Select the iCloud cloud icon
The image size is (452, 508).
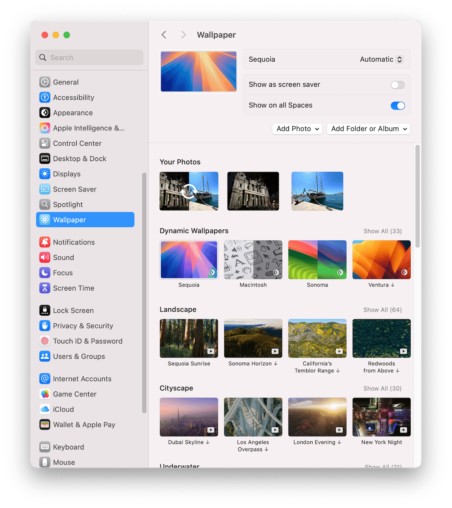tap(45, 409)
